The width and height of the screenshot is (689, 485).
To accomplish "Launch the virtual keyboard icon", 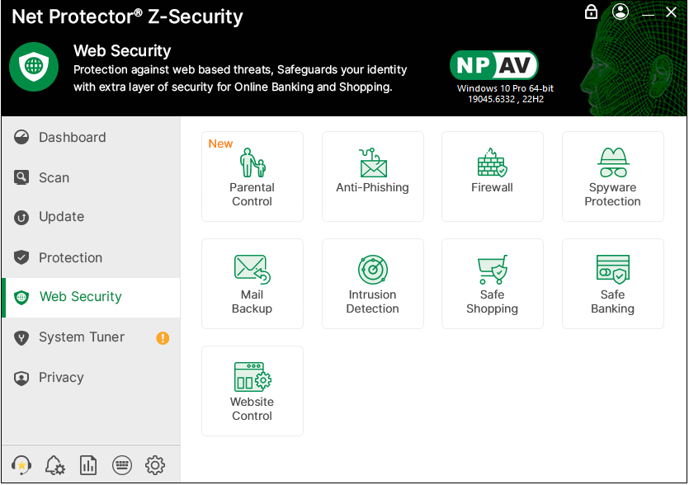I will [121, 465].
